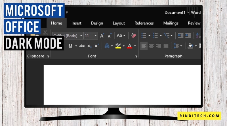Open multilevel list dropdown arrow
Screen dimensions: 227x126
(172, 36)
